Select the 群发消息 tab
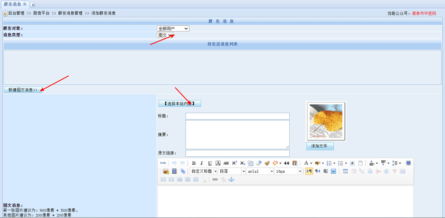The height and width of the screenshot is (218, 445). pos(12,4)
